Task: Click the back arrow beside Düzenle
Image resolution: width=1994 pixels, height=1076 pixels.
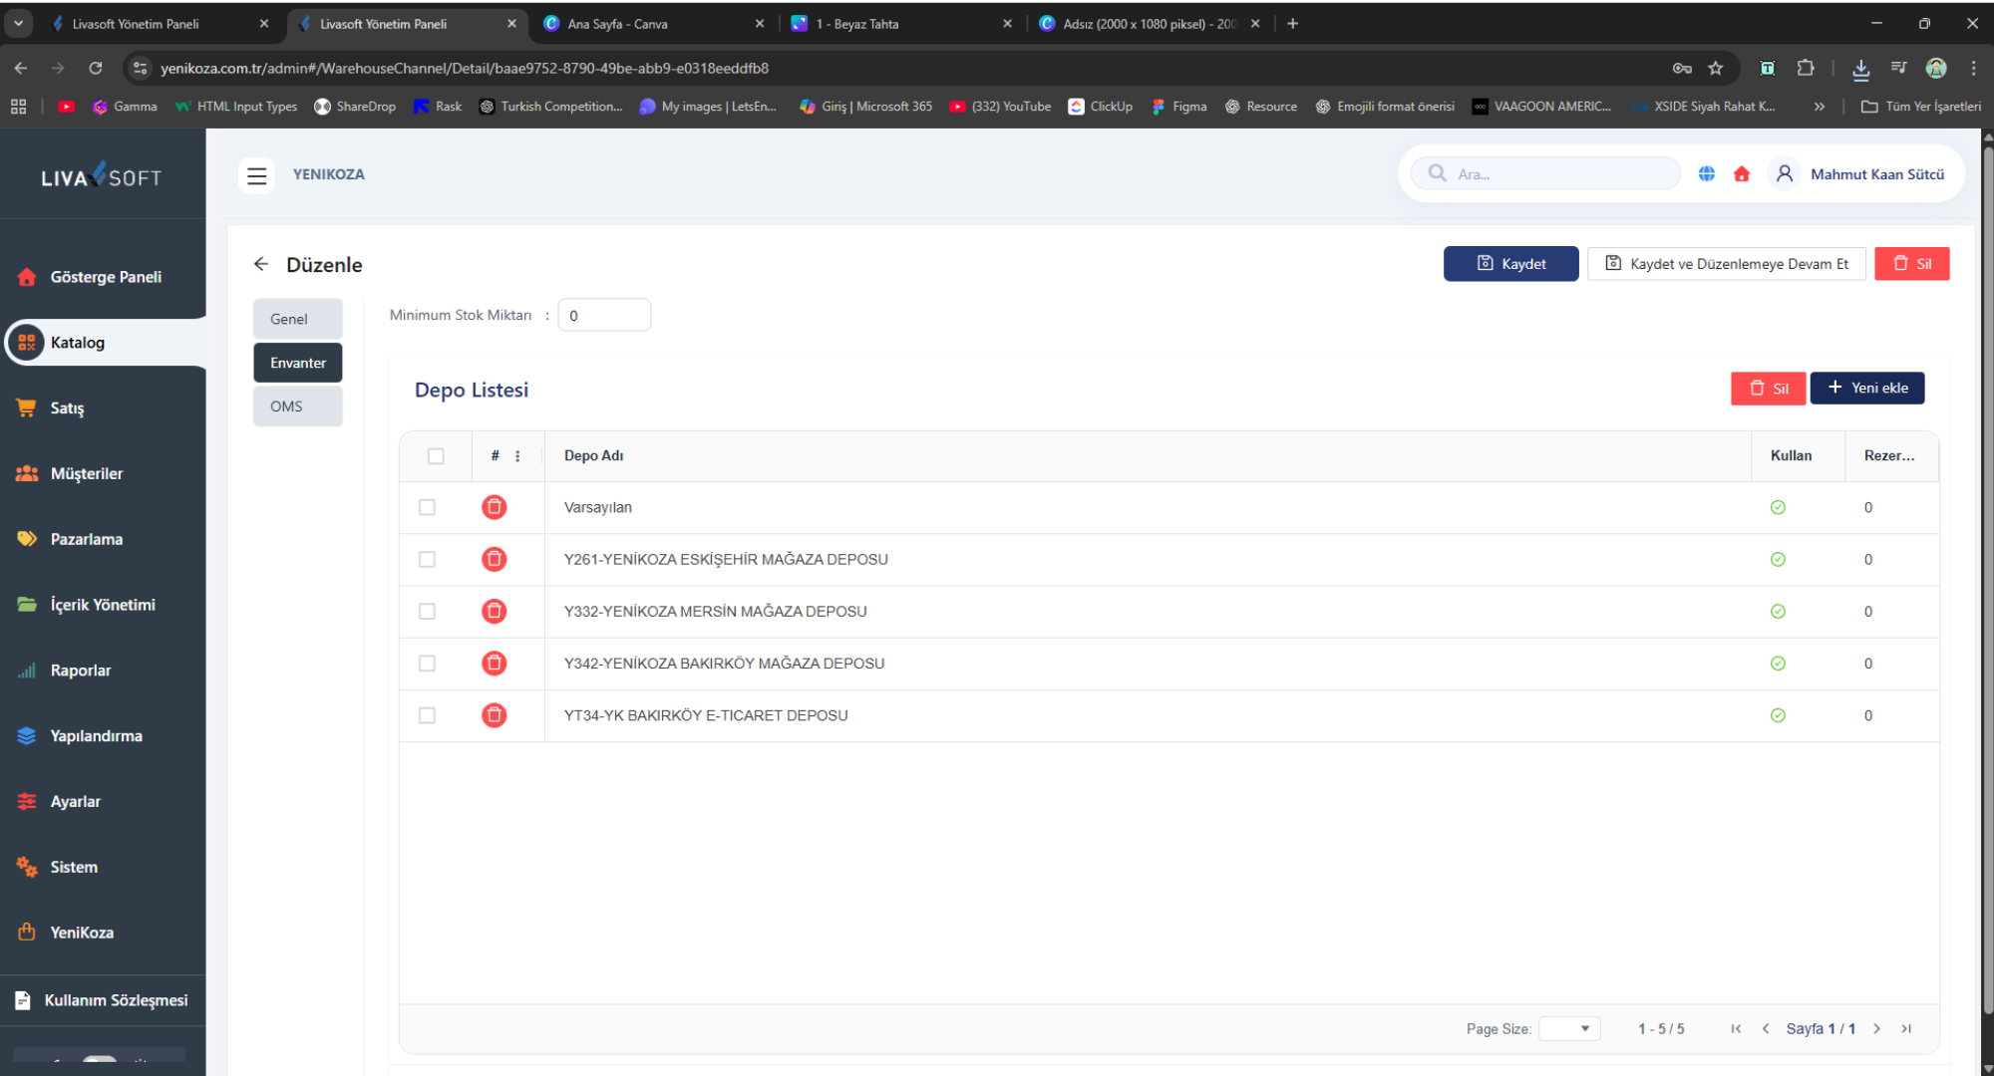Action: (x=261, y=264)
